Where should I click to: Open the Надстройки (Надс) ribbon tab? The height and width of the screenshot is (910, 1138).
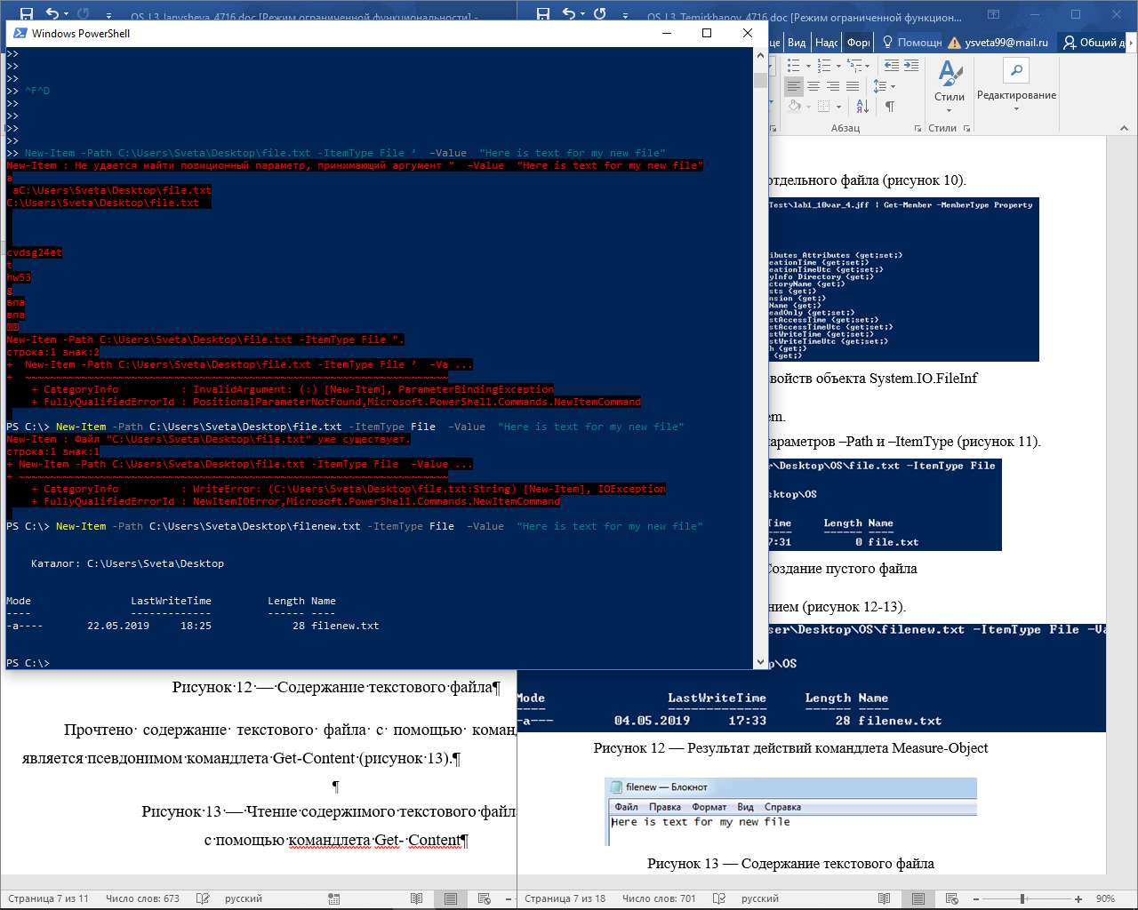click(827, 43)
